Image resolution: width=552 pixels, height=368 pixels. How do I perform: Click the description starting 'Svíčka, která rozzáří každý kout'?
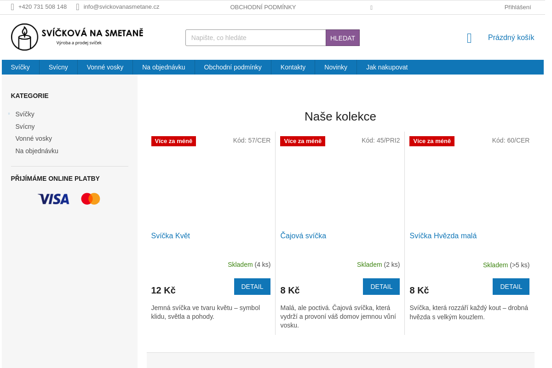point(469,312)
